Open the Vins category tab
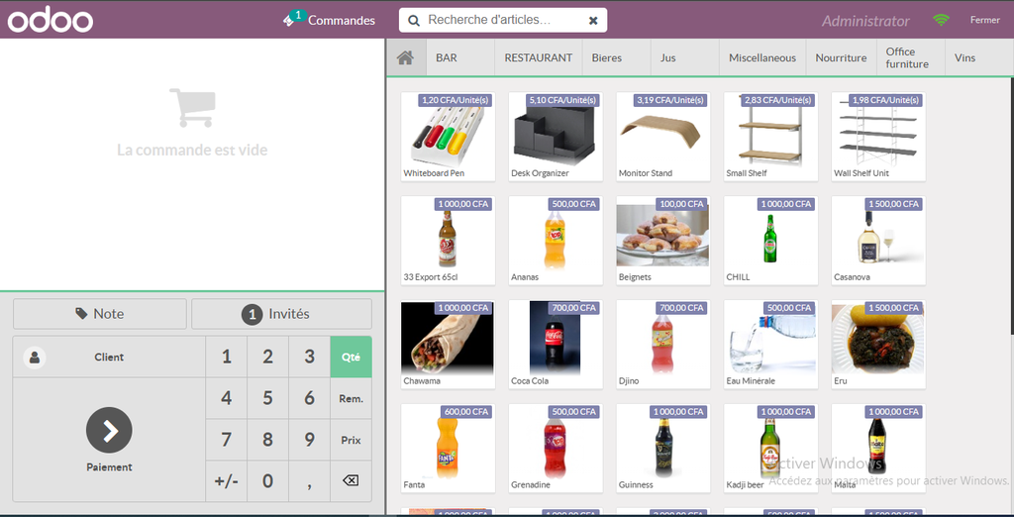Viewport: 1014px width, 517px height. (979, 57)
